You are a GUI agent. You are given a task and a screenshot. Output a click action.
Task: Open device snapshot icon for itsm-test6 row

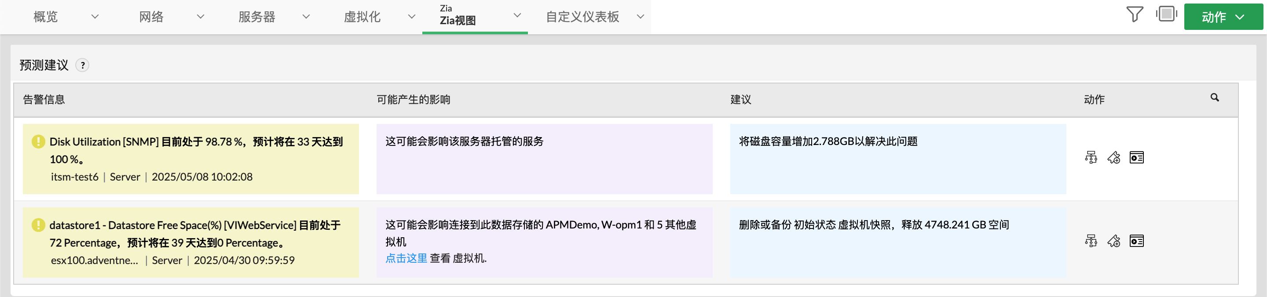coord(1136,158)
